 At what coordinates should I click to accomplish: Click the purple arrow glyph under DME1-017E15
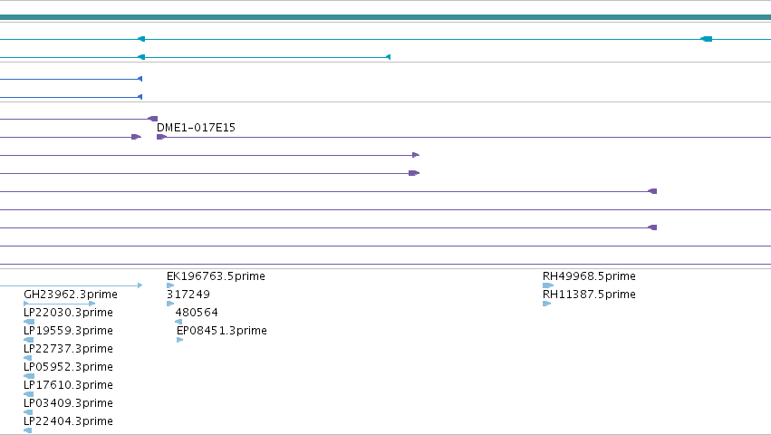click(161, 137)
